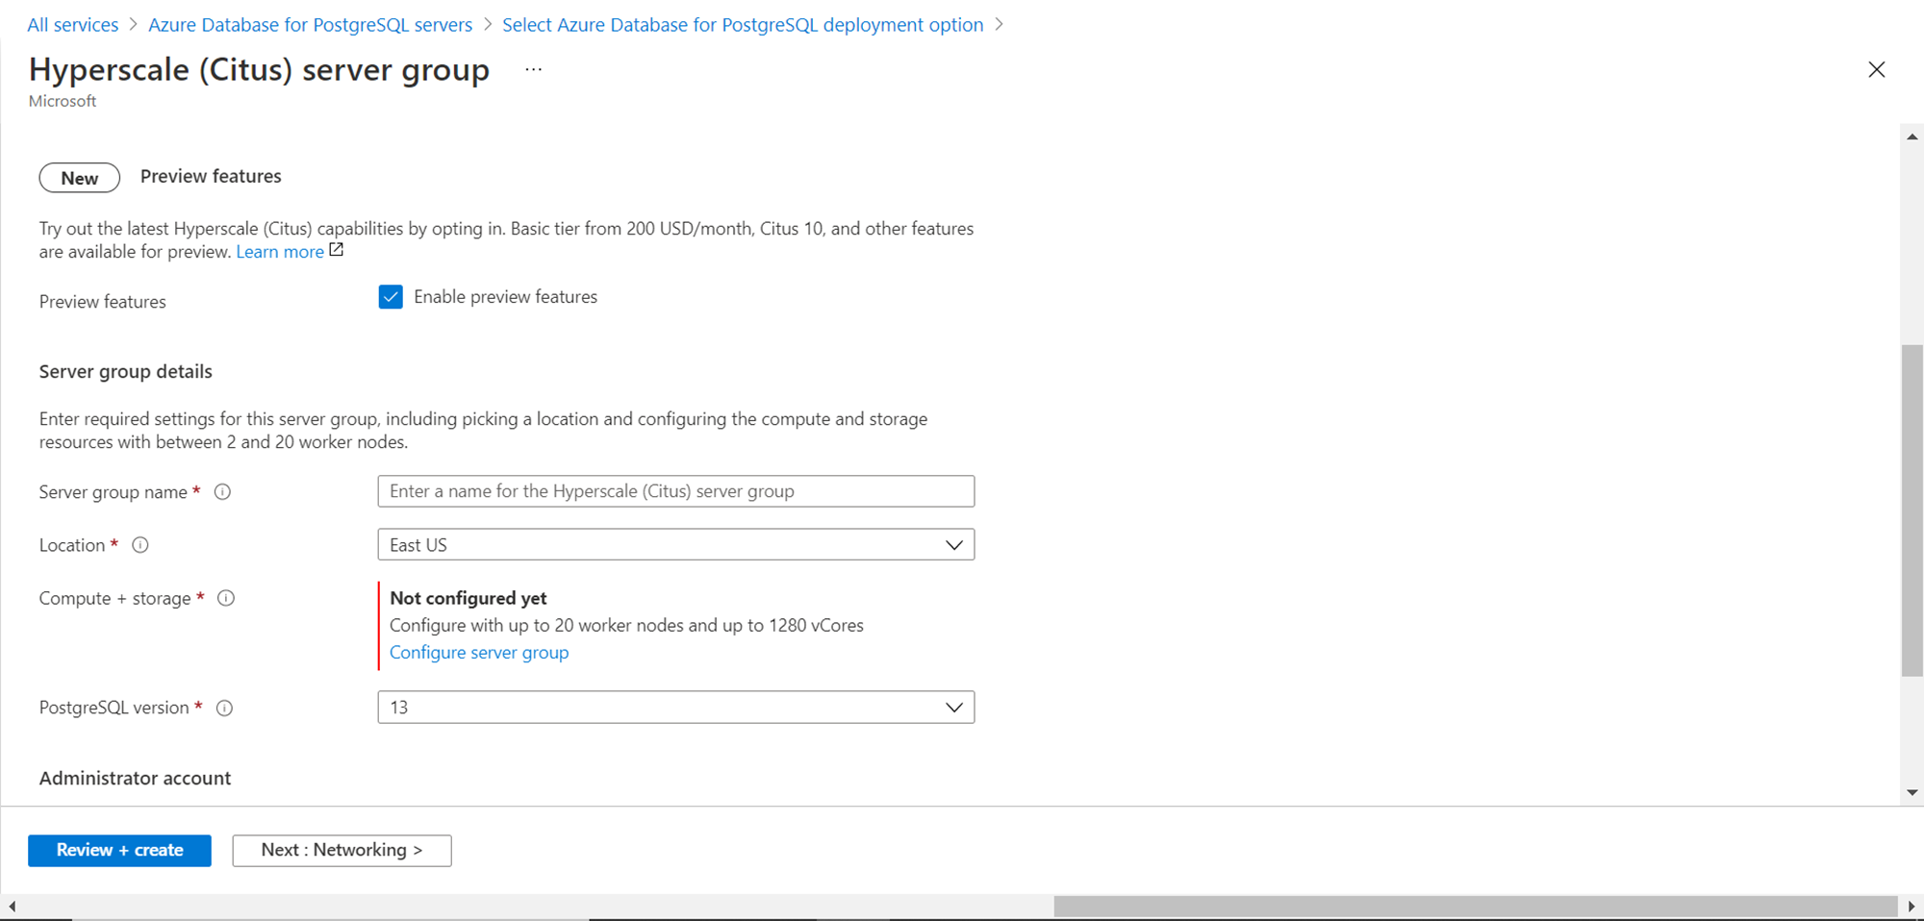Click the horizontal scrollbar left arrow
This screenshot has width=1924, height=921.
point(12,907)
